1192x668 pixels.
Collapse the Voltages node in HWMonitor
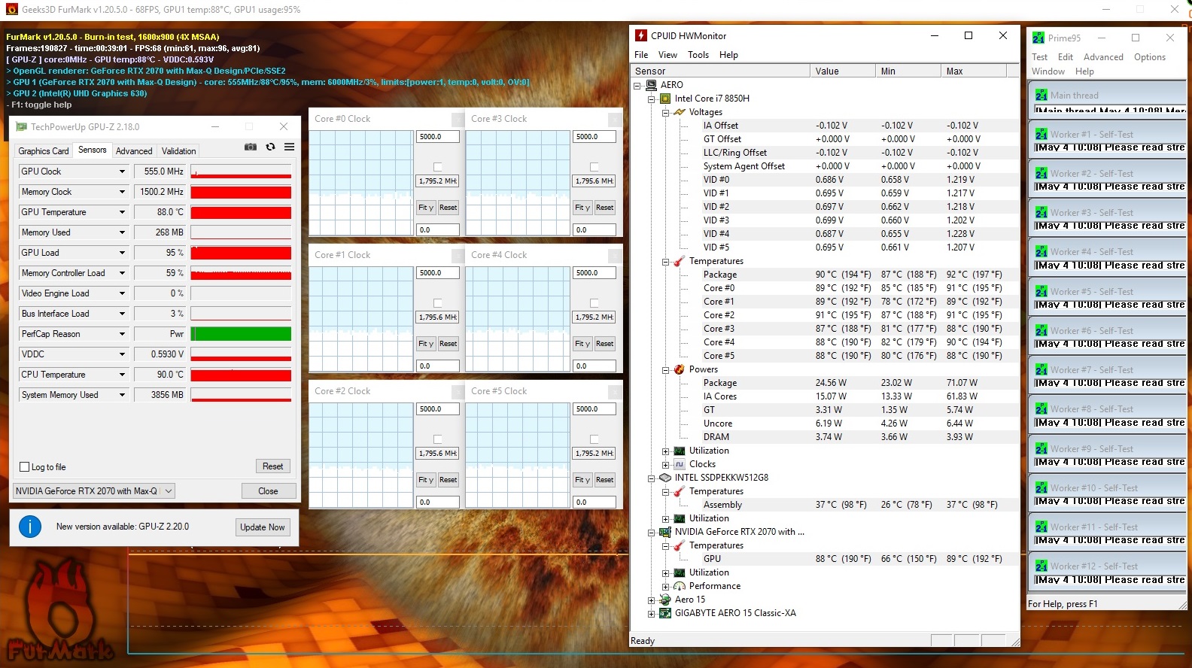[666, 112]
